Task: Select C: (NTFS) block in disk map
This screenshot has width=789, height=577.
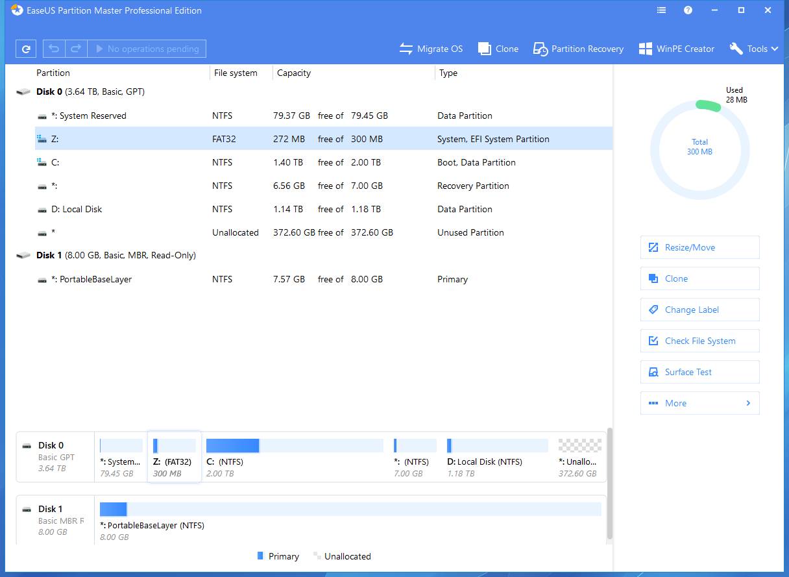Action: [x=295, y=457]
